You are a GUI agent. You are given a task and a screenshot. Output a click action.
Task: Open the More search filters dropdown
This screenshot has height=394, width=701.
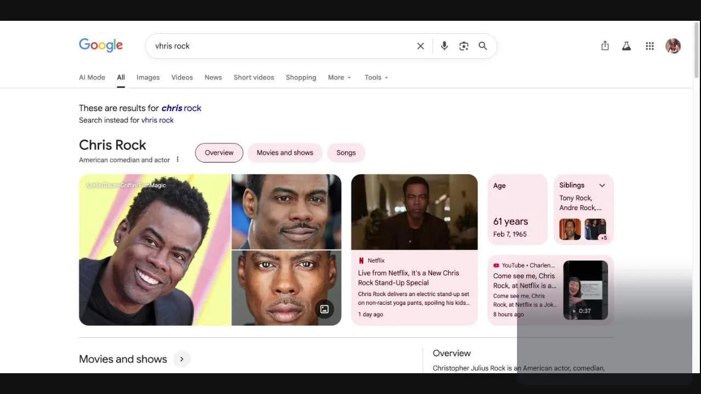pyautogui.click(x=340, y=77)
